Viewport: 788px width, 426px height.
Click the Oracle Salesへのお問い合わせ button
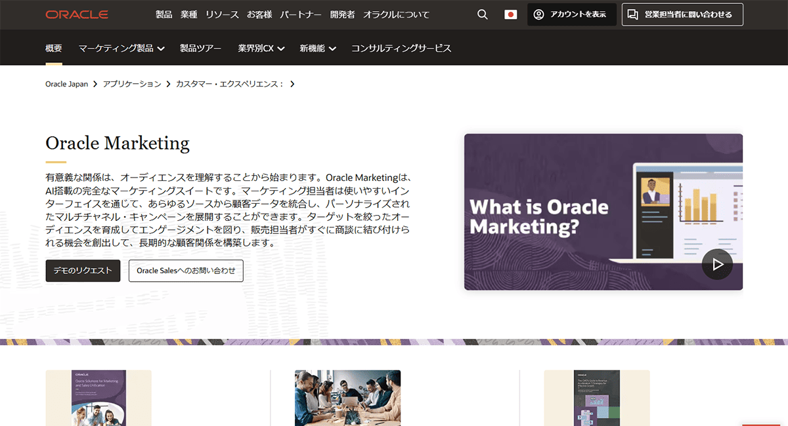click(186, 271)
